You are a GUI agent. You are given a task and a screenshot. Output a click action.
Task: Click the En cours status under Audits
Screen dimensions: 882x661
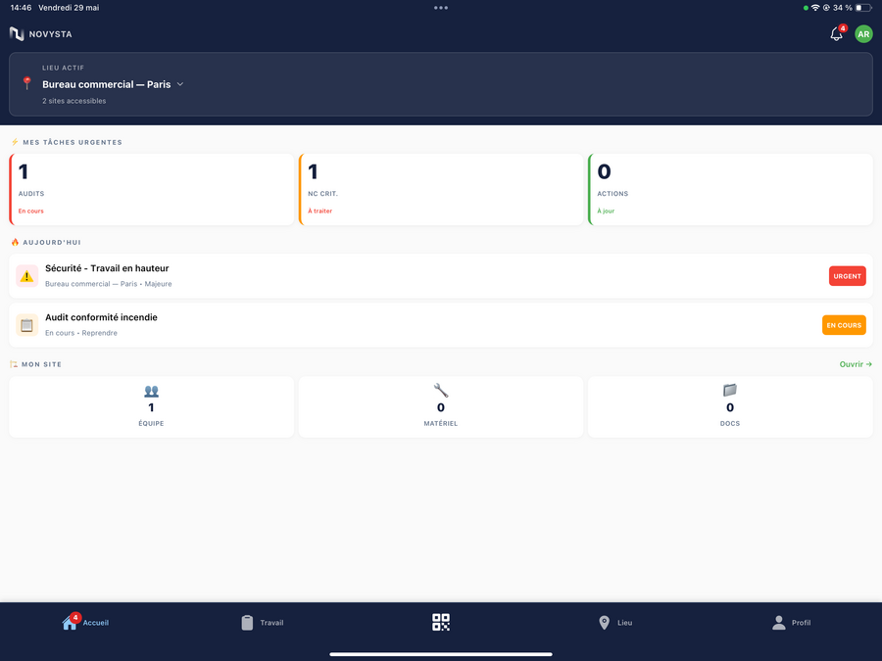click(31, 211)
